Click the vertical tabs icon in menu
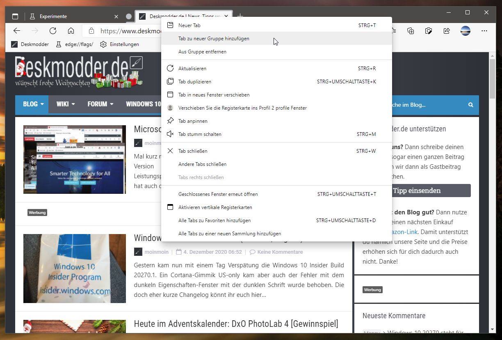Screen dimensions: 502x340 click(x=170, y=207)
